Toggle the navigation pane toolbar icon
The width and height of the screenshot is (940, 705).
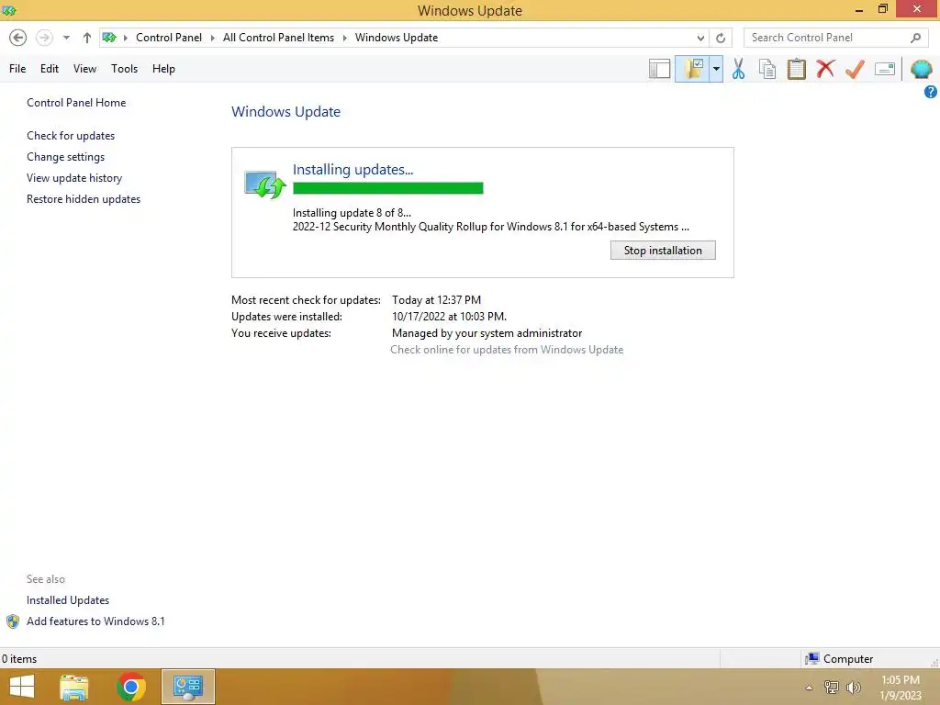pos(659,69)
